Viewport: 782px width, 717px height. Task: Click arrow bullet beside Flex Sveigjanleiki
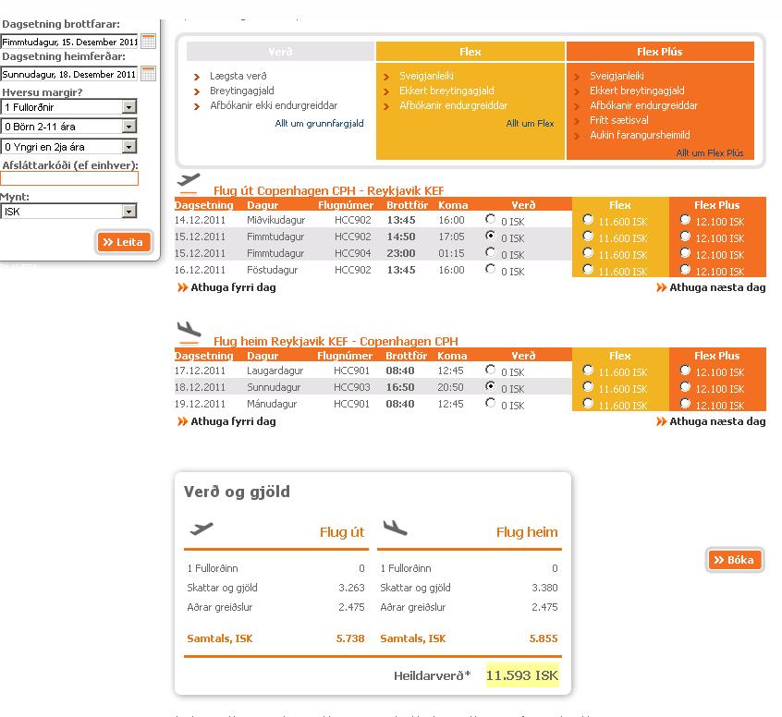tap(386, 77)
